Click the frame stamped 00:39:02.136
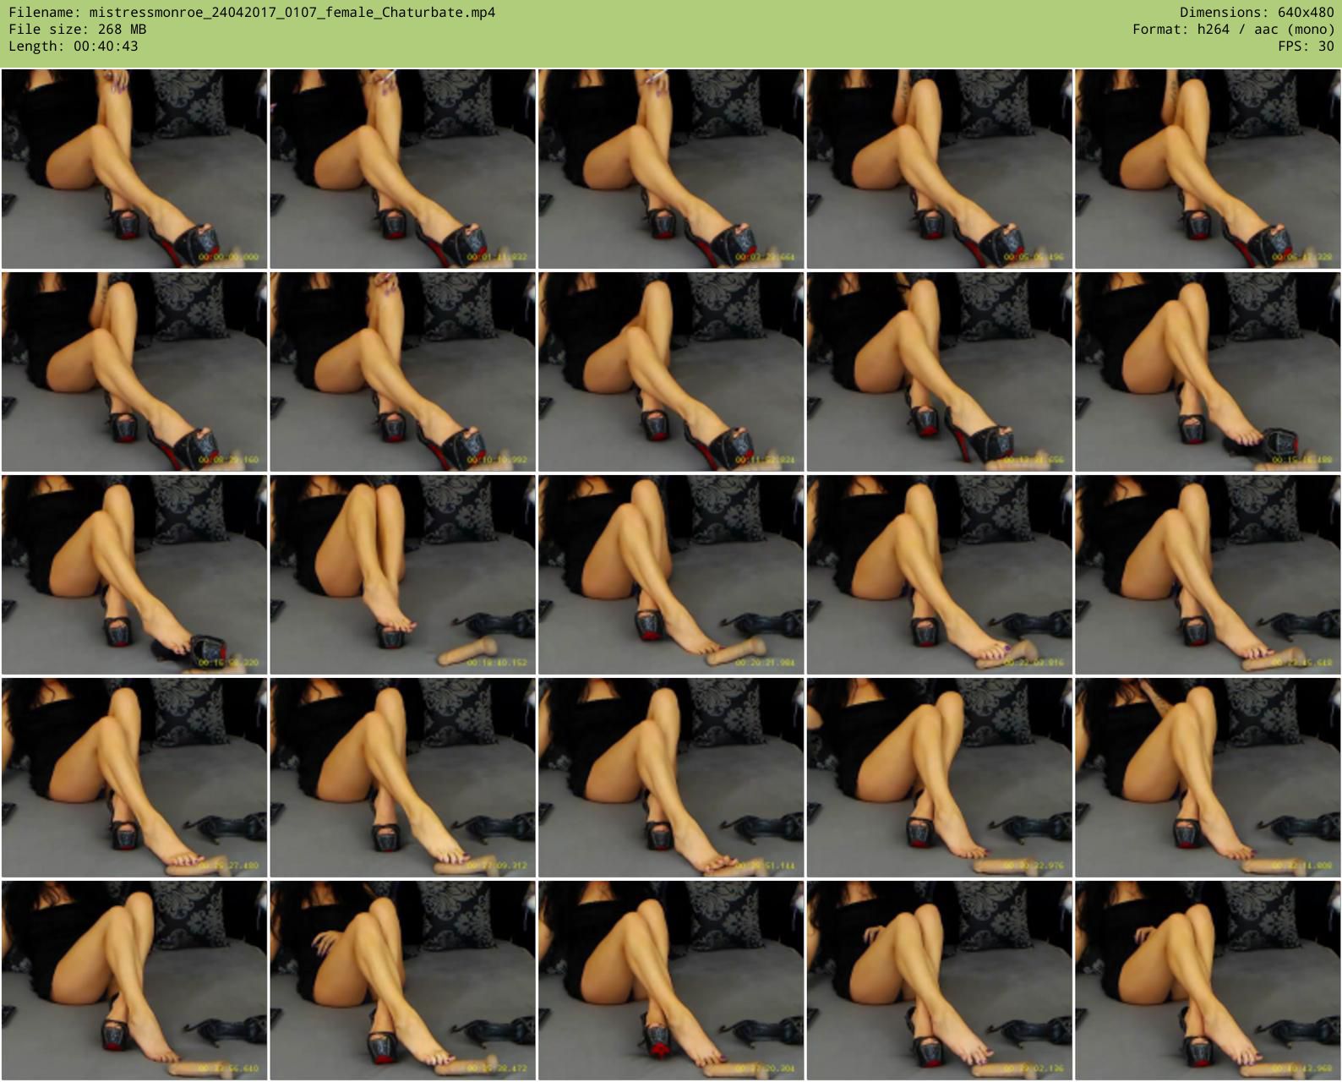Viewport: 1342px width, 1082px height. click(x=939, y=981)
